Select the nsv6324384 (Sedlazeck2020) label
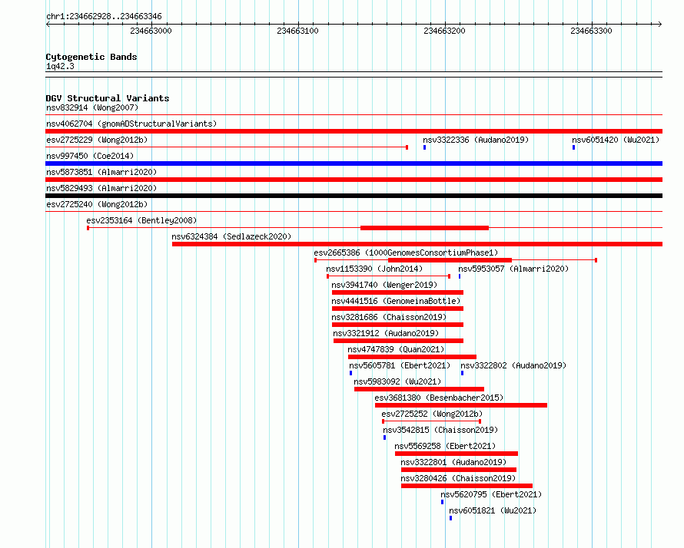Screen dimensions: 684x548 [231, 236]
